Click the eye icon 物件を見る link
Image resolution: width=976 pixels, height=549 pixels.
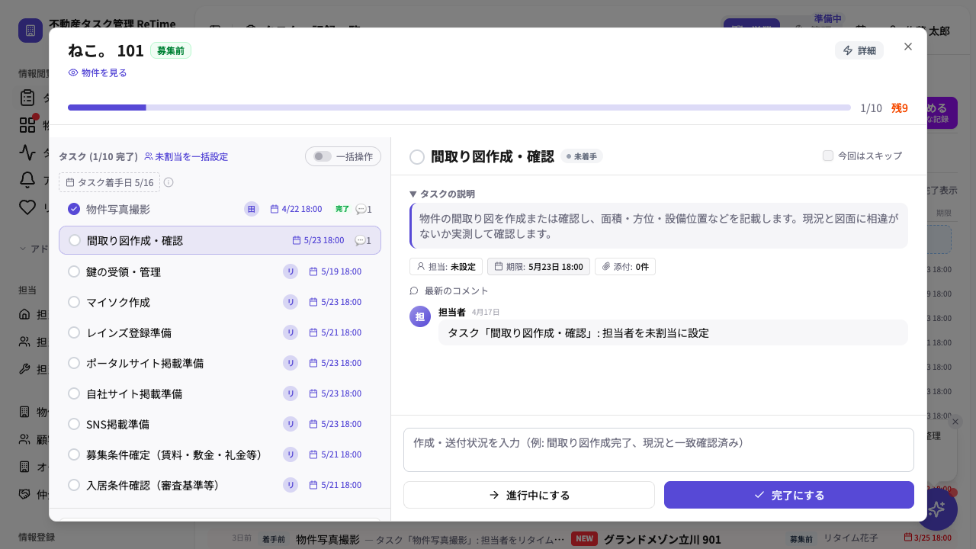(x=98, y=72)
